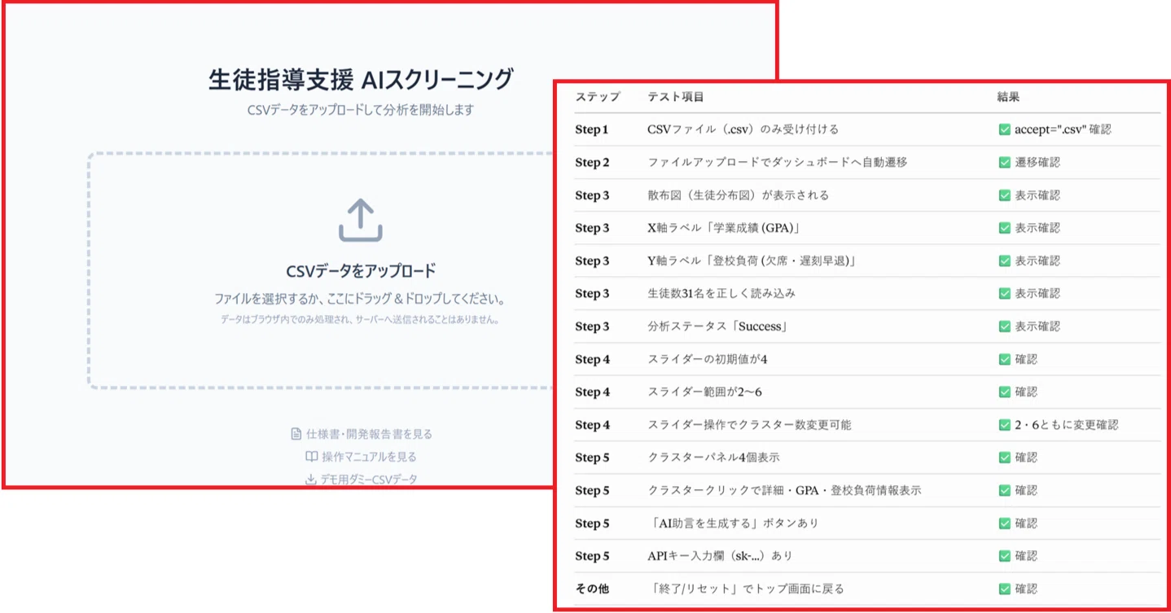
Task: Click the テスト項目 column header
Action: pyautogui.click(x=676, y=97)
